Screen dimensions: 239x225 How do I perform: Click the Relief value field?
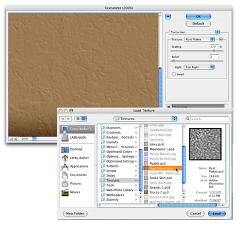coord(213,57)
